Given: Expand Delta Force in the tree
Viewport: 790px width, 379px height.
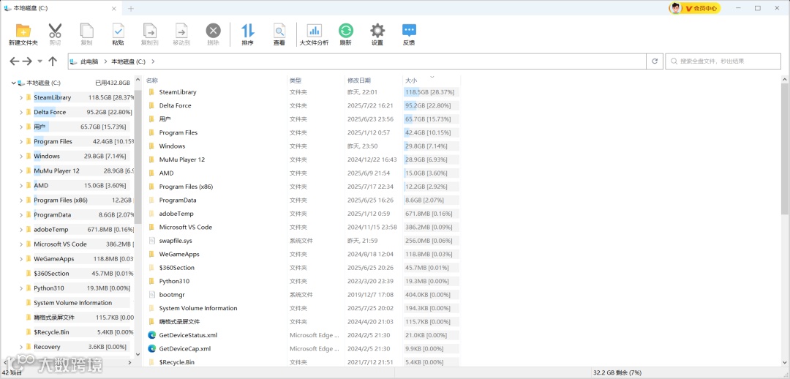Looking at the screenshot, I should (x=21, y=112).
